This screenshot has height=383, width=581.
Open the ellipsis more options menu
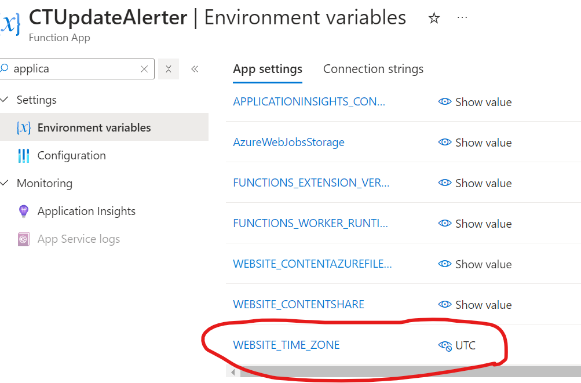click(x=462, y=17)
